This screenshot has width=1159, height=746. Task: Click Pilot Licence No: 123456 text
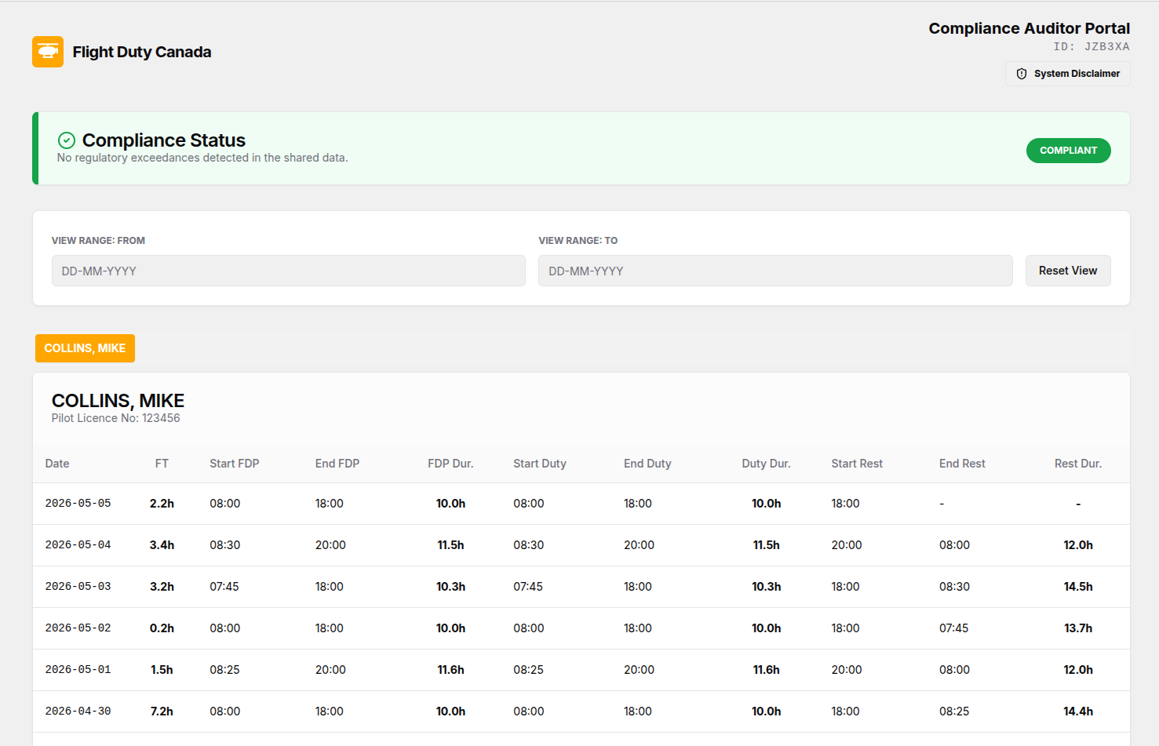[x=116, y=418]
